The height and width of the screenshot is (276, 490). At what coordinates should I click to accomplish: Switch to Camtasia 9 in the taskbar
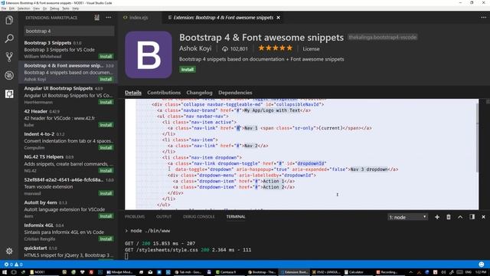pos(228,272)
